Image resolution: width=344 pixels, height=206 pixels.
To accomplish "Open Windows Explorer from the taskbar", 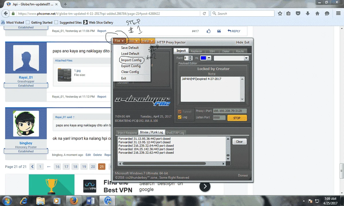I will point(40,201).
